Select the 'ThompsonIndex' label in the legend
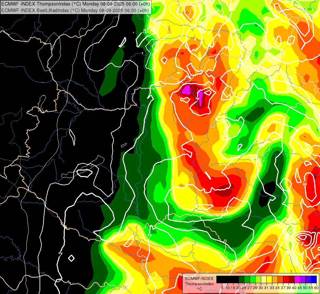320x294 pixels. pos(199,284)
